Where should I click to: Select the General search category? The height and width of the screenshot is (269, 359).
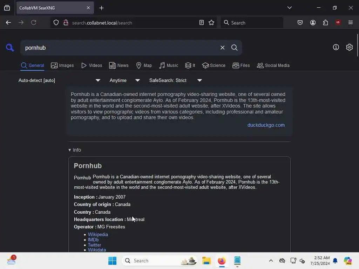pos(32,65)
